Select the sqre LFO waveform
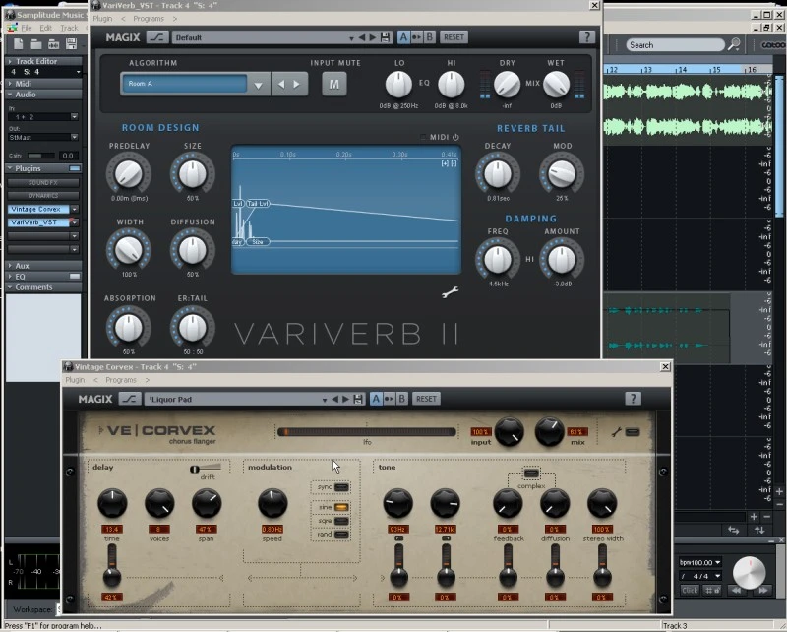Screen dimensions: 787x632 coord(341,521)
